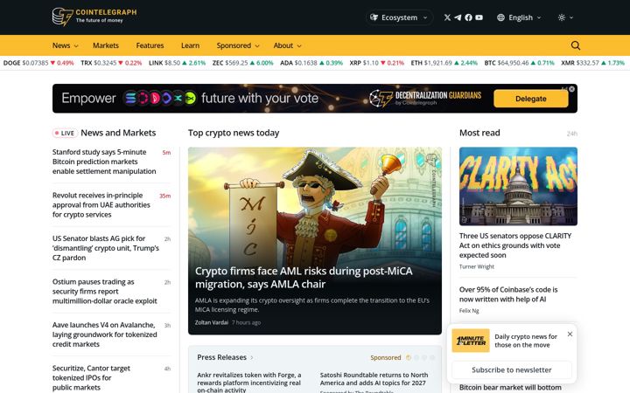Open Over 95% of Coinbase's code article
Screen dimensions: 630x393
(x=508, y=294)
